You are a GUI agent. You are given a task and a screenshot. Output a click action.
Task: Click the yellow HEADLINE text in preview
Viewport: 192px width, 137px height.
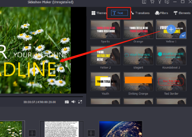tap(28, 70)
